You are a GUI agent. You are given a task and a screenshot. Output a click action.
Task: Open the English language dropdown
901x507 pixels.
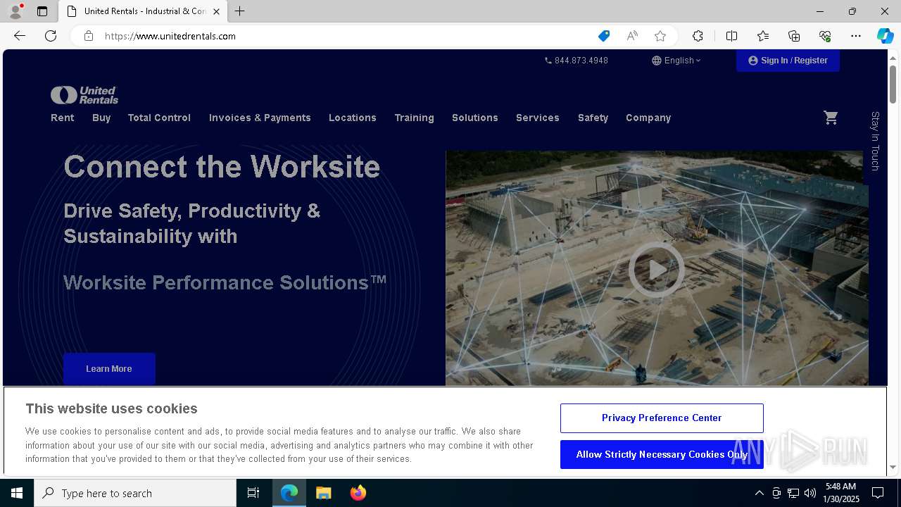point(676,61)
